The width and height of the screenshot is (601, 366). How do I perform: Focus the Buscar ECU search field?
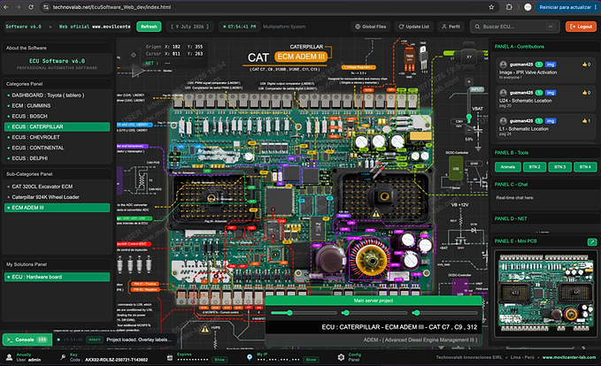coord(513,27)
